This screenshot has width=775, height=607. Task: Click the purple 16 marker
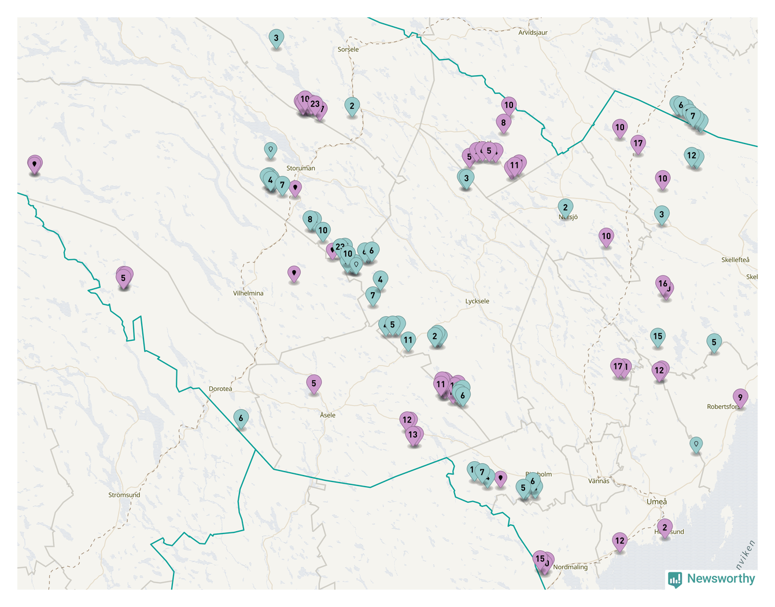point(663,285)
